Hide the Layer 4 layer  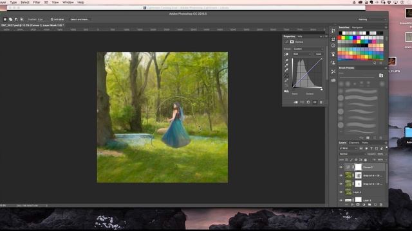tap(341, 192)
